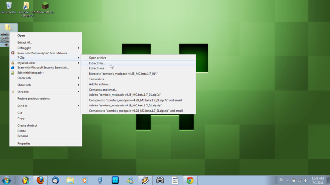Viewport: 330px width, 185px height.
Task: Click the EN language indicator
Action: point(281,180)
